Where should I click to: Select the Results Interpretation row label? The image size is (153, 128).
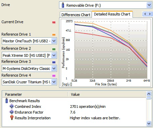tap(33, 118)
